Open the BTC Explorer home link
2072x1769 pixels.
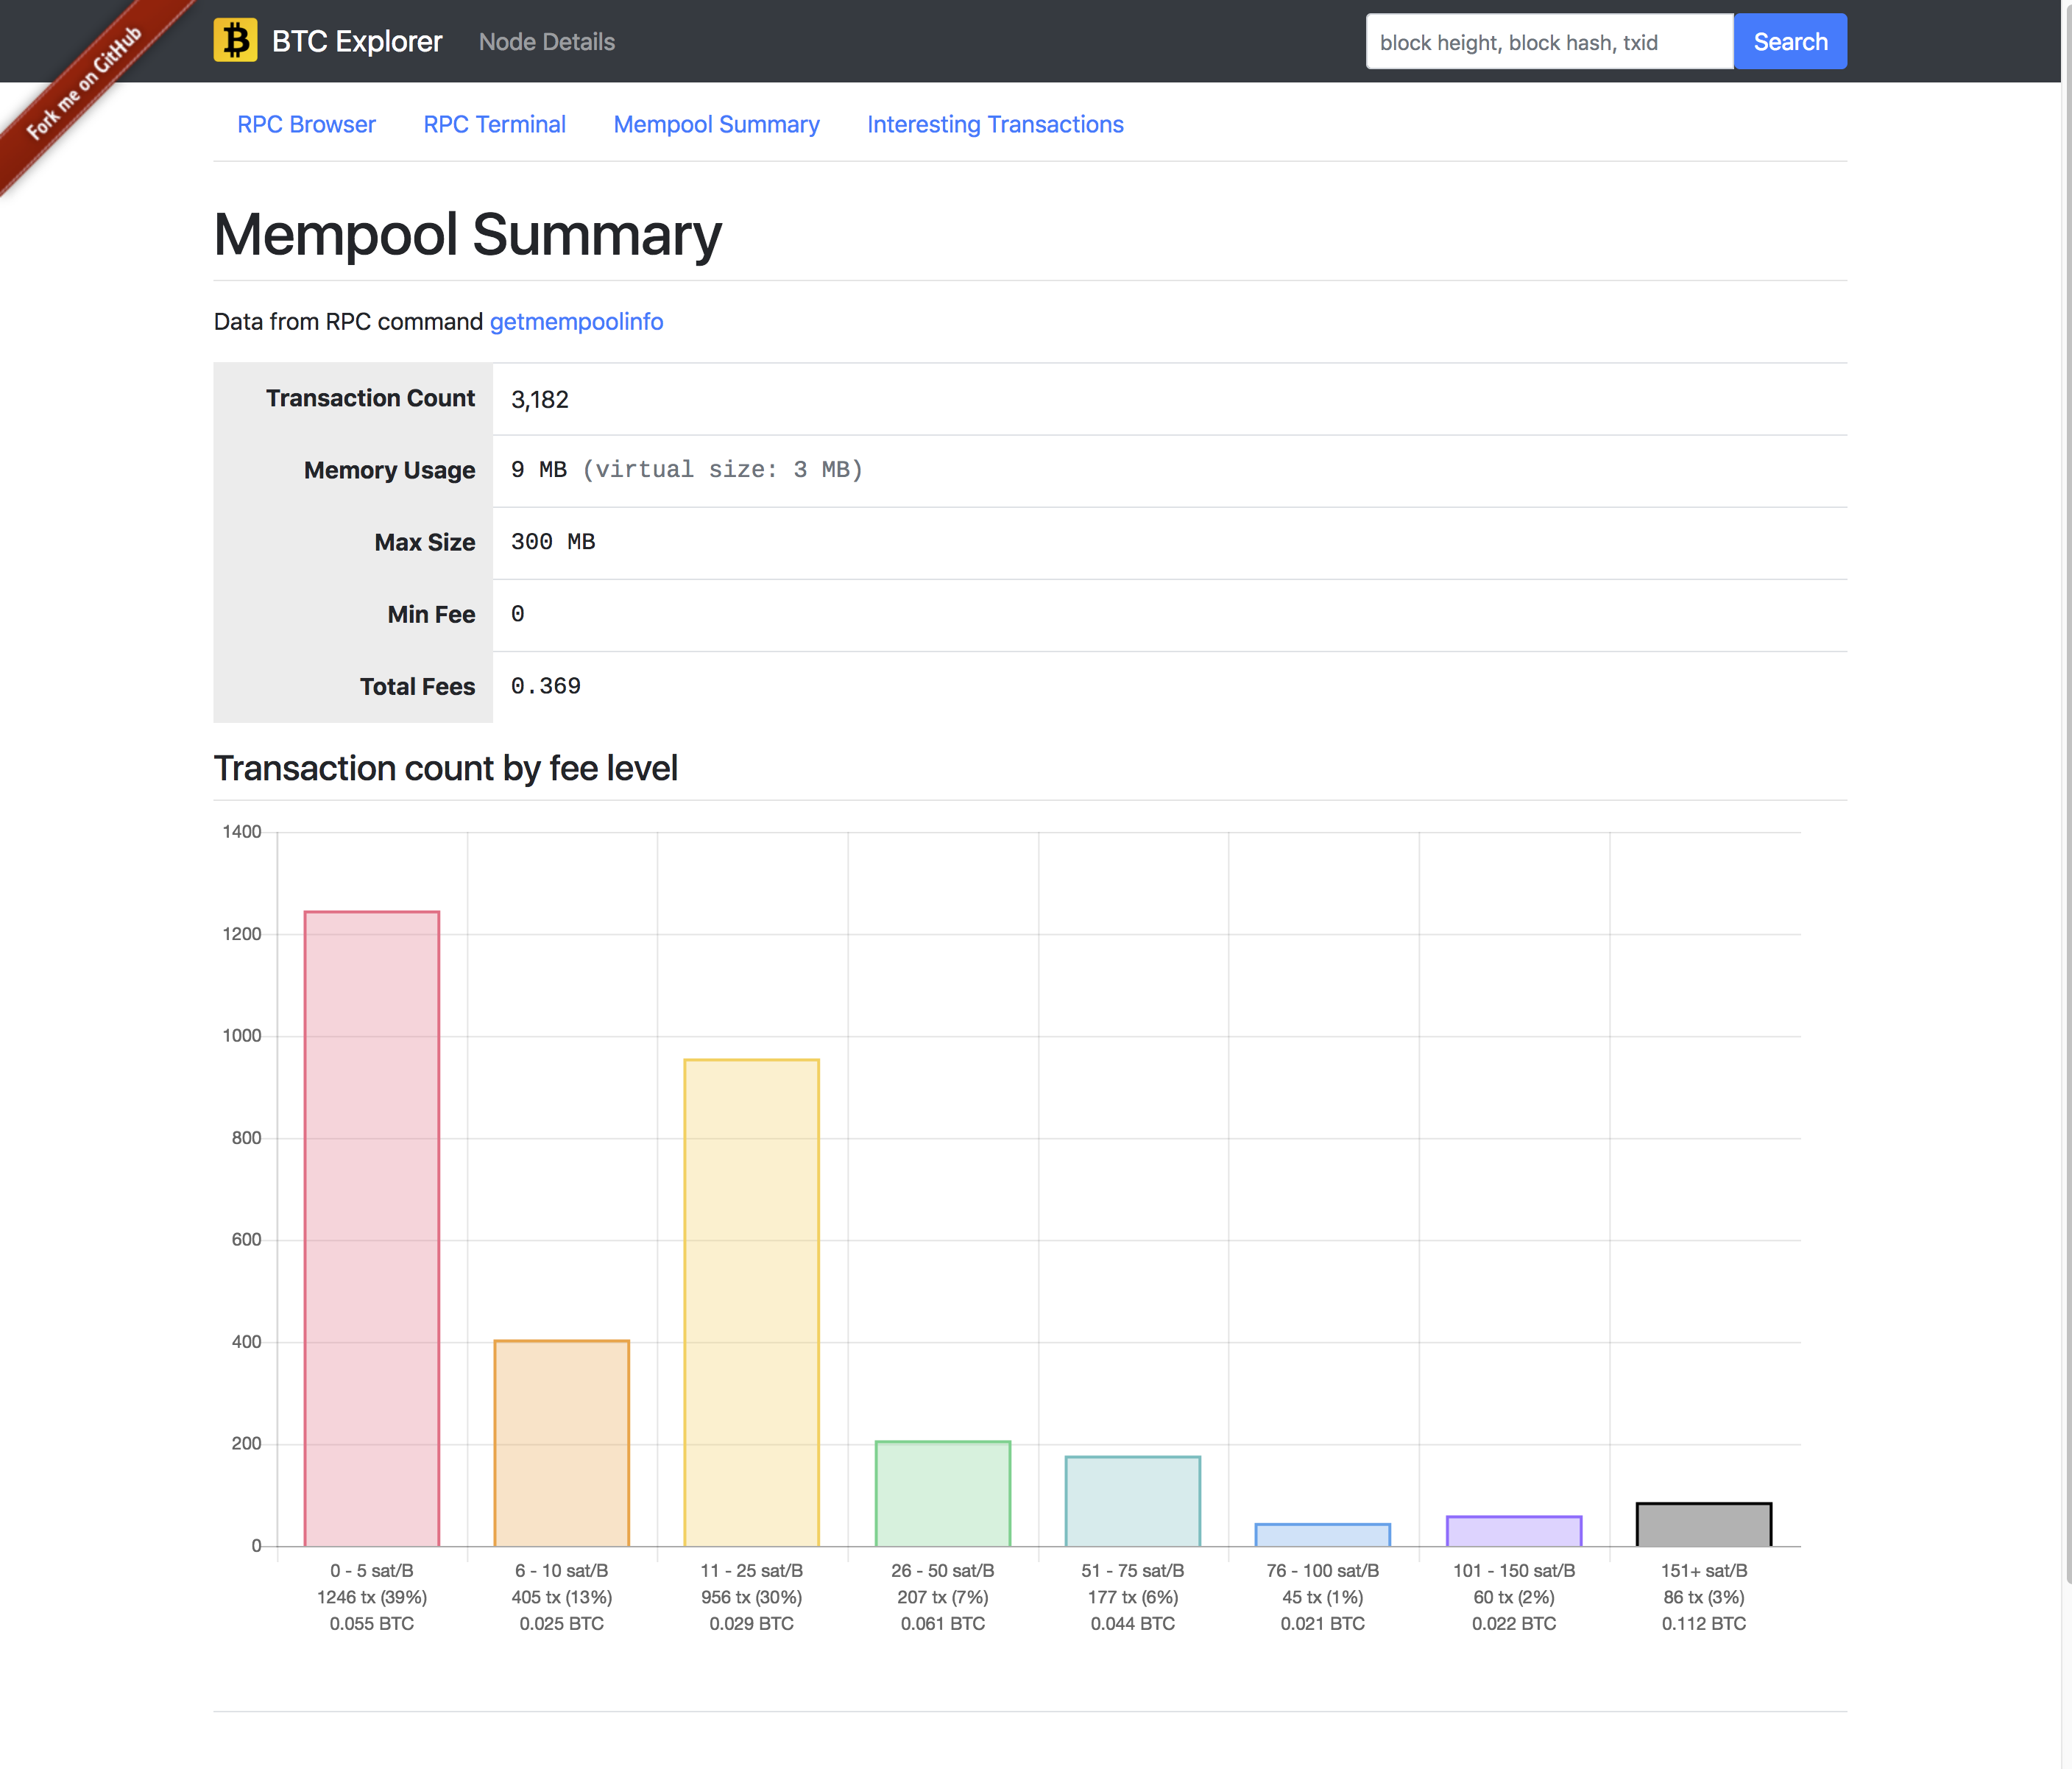(x=356, y=41)
